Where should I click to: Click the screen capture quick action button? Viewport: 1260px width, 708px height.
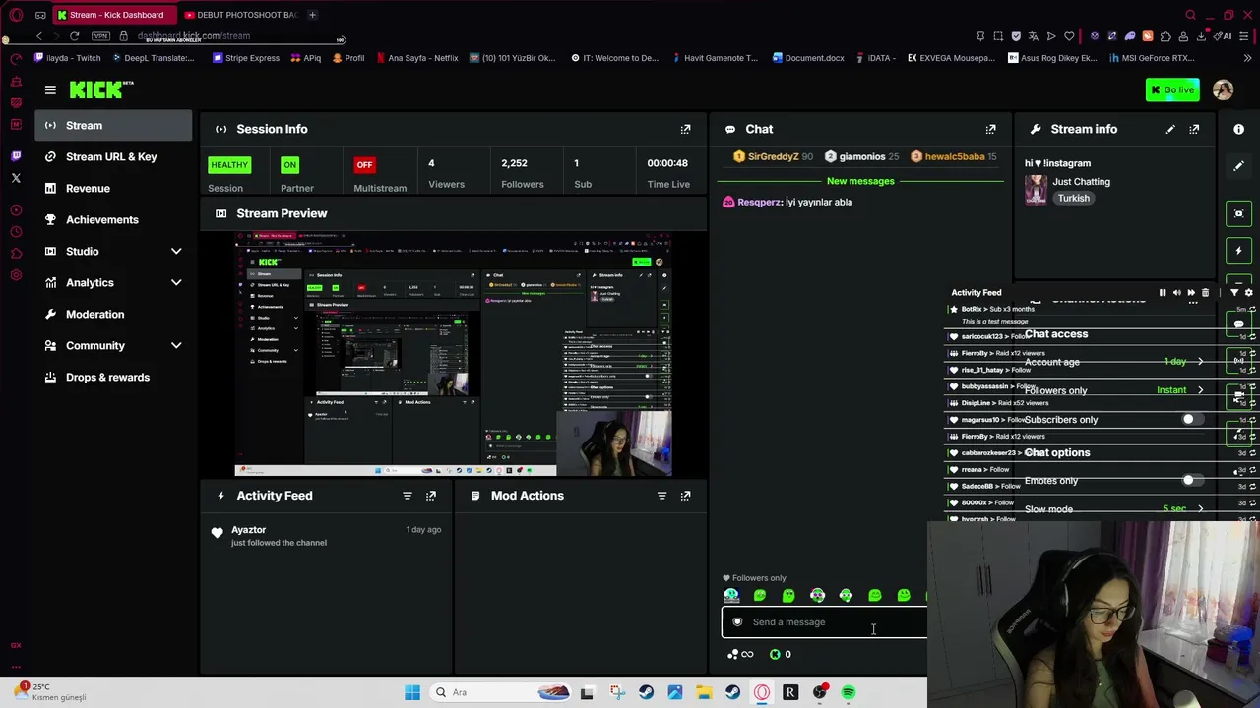point(1239,213)
